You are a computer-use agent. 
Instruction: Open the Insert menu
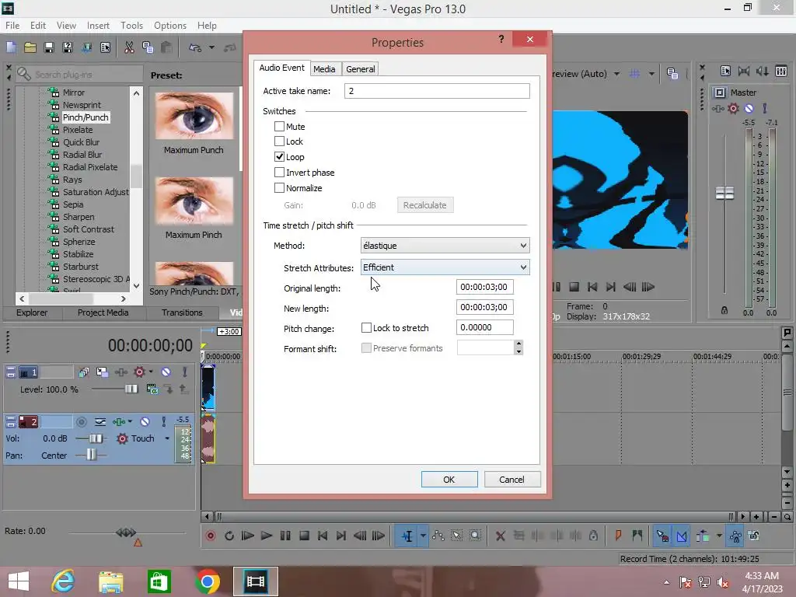point(98,26)
